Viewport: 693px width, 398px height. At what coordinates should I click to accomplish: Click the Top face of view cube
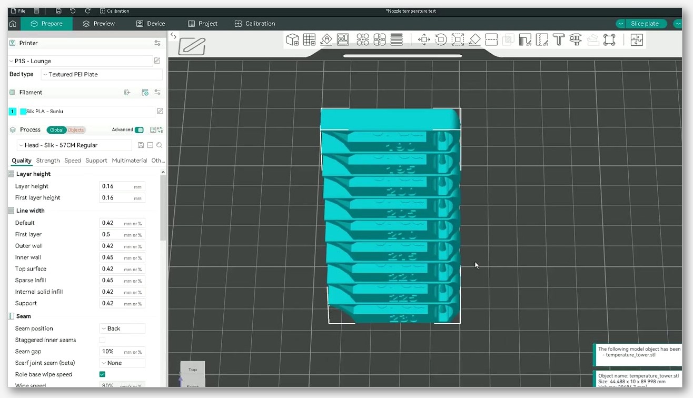193,369
